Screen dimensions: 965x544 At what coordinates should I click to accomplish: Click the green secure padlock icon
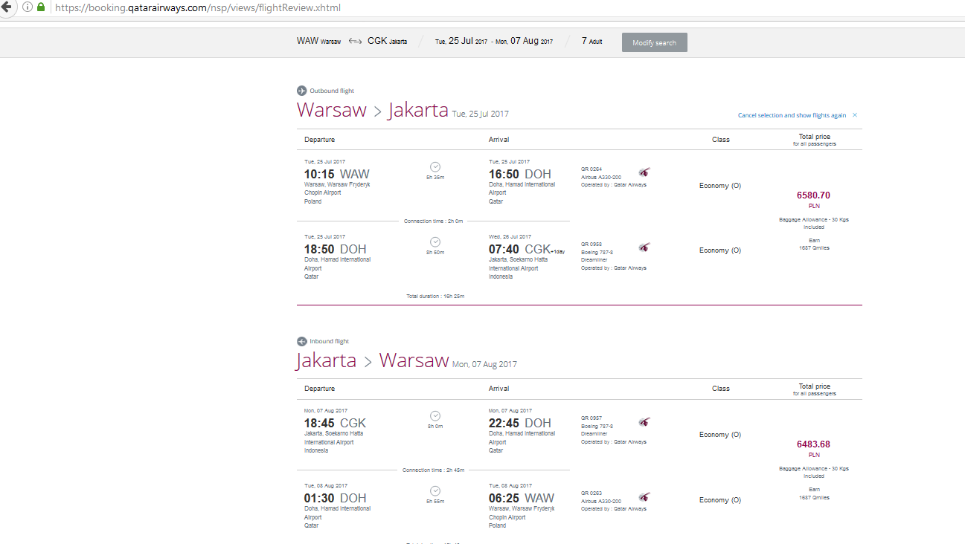(x=41, y=7)
